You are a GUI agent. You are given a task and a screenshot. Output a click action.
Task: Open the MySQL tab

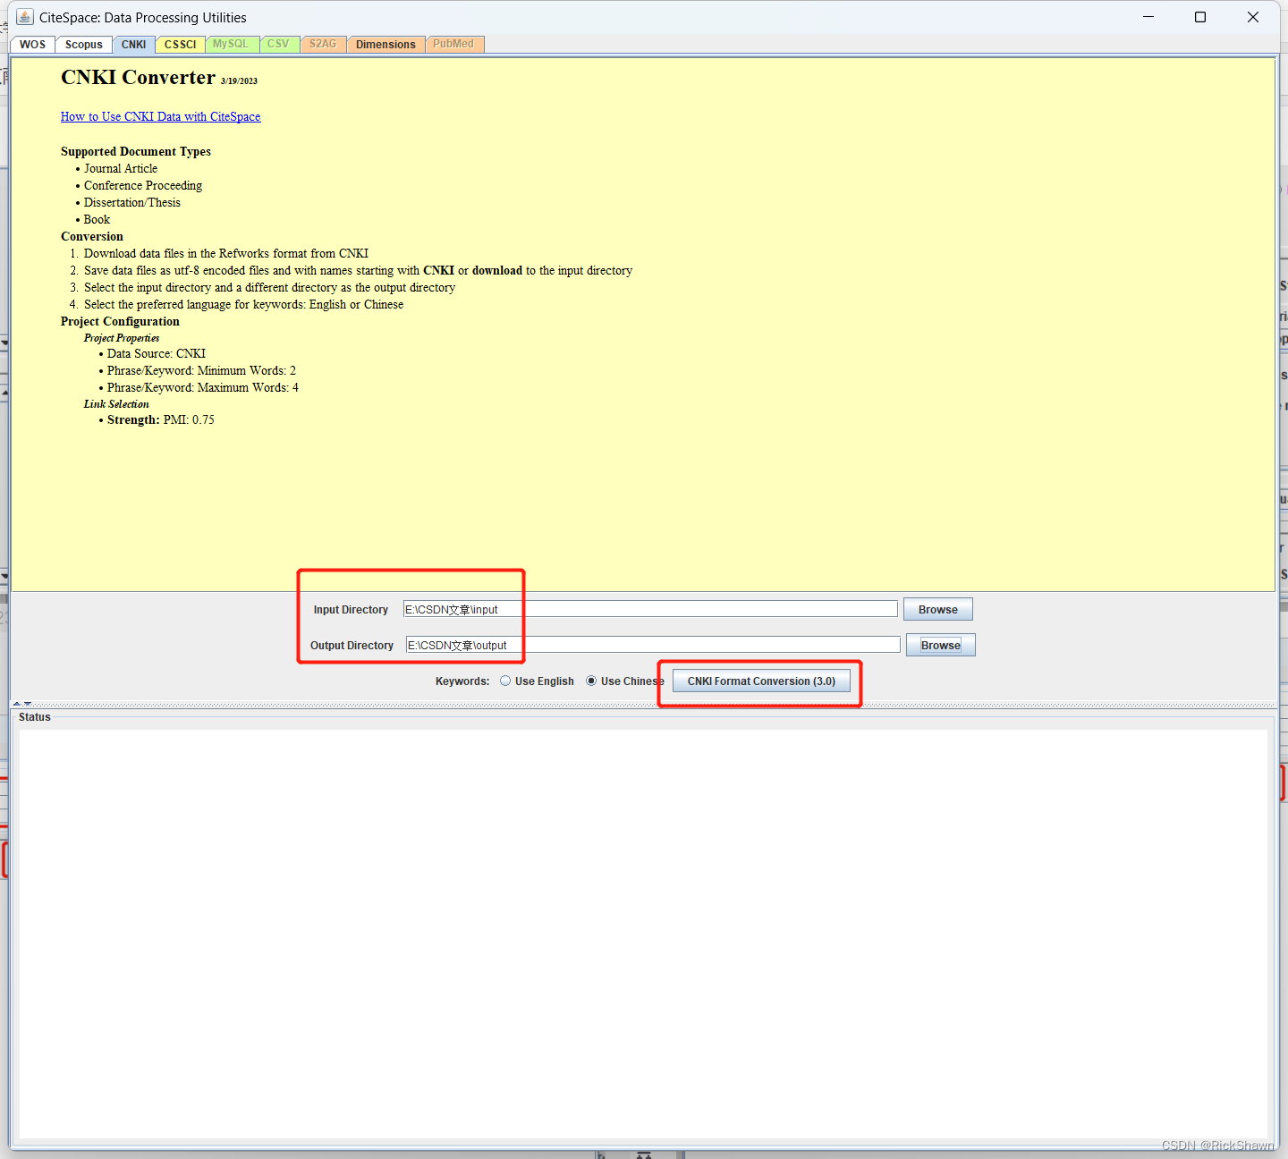point(231,44)
